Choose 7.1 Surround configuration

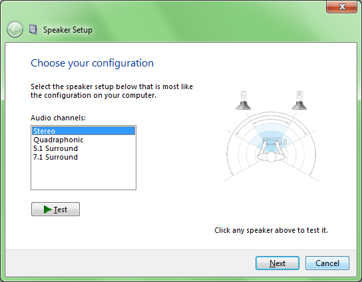55,157
